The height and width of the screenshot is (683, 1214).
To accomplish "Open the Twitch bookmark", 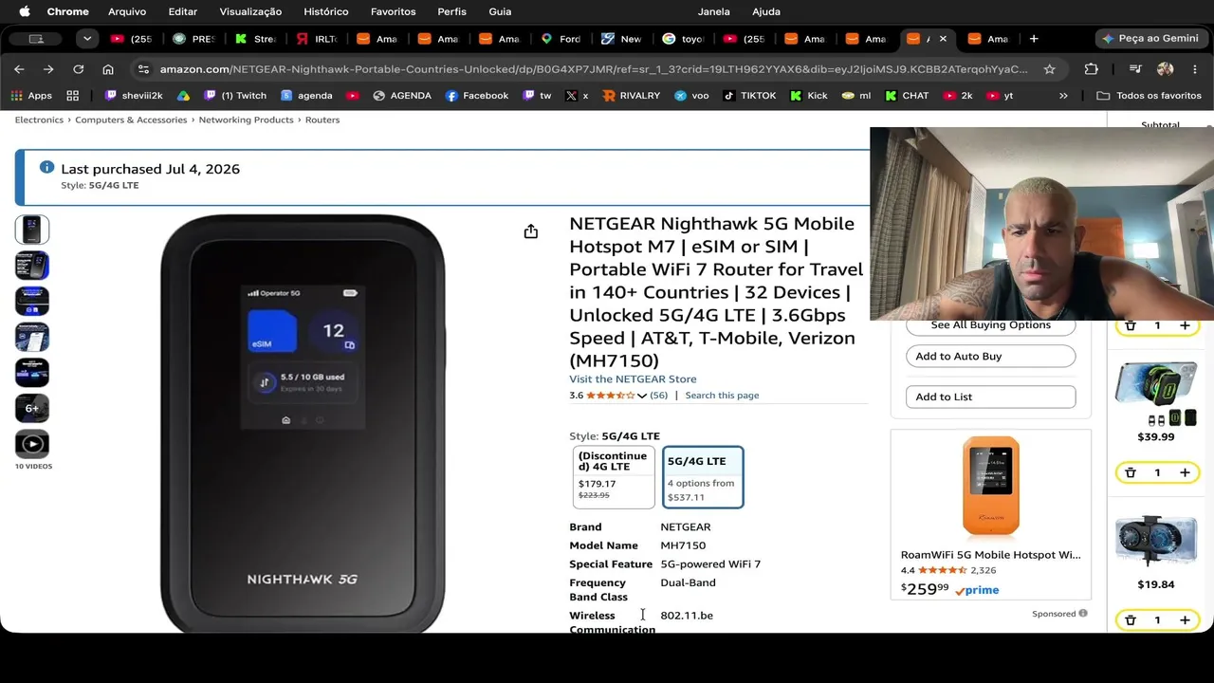I will [235, 96].
